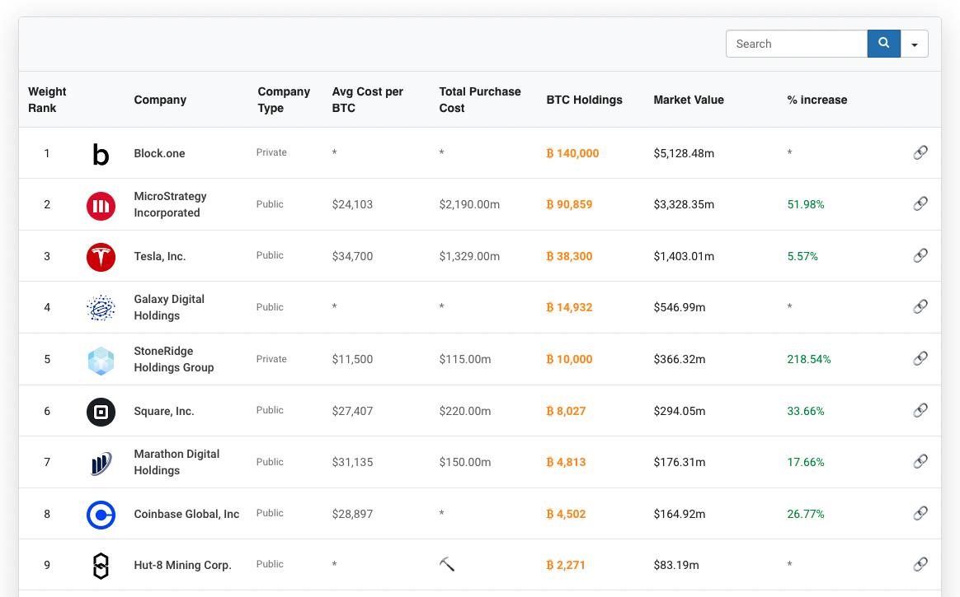The width and height of the screenshot is (960, 597).
Task: Sort by the BTC Holdings column header
Action: [x=584, y=100]
